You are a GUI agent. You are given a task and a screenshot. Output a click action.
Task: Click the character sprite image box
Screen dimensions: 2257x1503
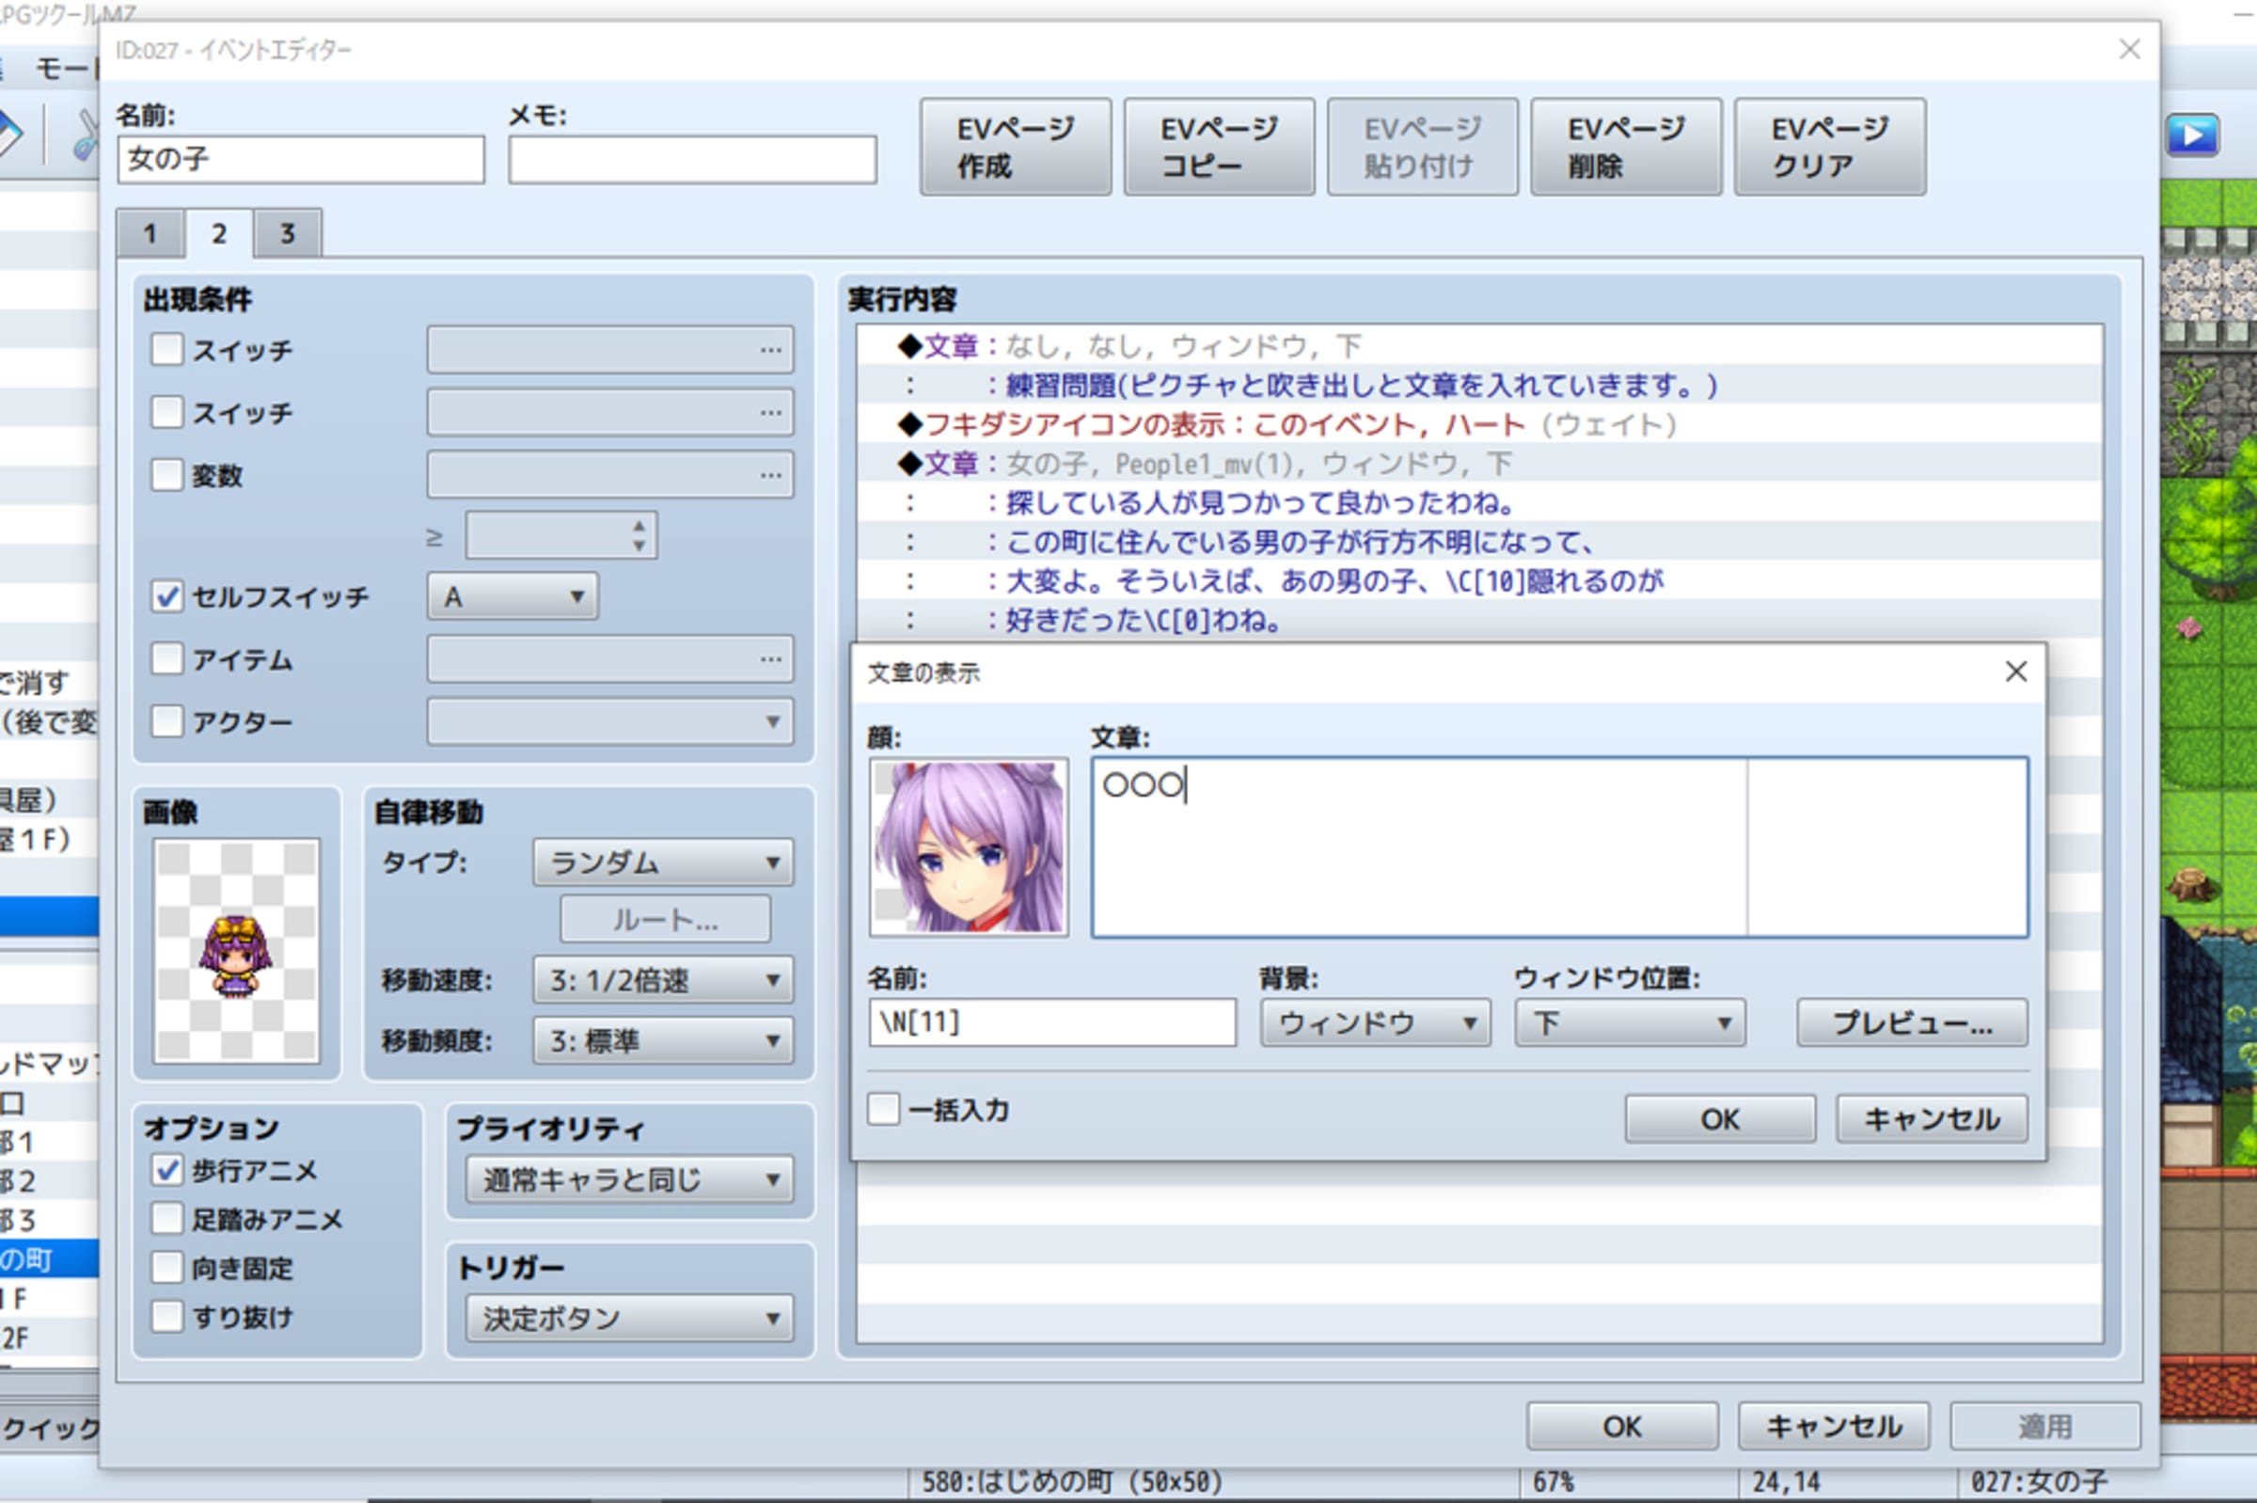(236, 950)
